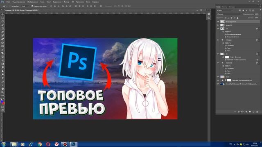Viewport: 262px width, 147px height.
Task: Filter layers by type layer icon
Action: click(246, 11)
